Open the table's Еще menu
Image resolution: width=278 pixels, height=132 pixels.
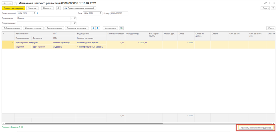(271, 28)
